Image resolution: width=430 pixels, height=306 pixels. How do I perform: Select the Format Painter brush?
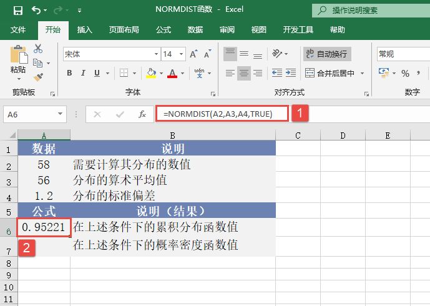point(38,77)
